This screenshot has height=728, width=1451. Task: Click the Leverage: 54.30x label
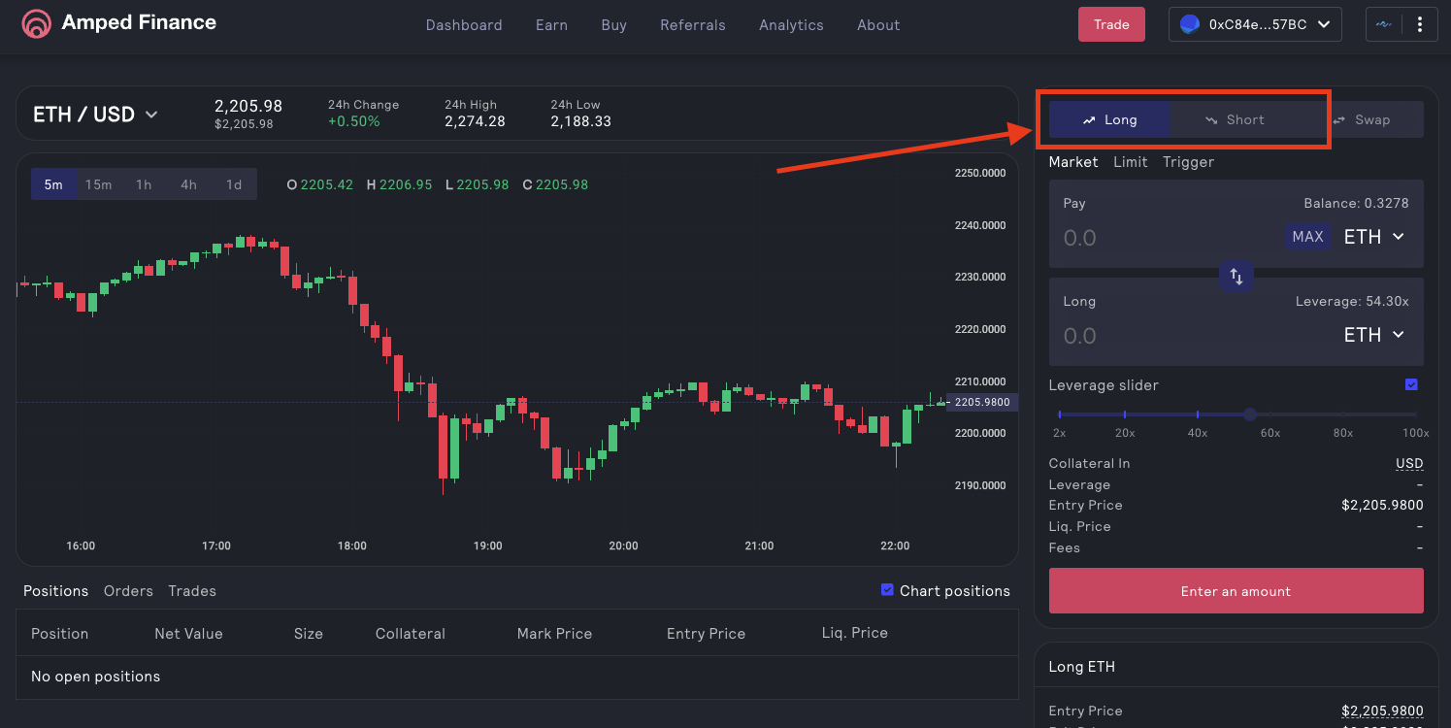click(x=1352, y=301)
